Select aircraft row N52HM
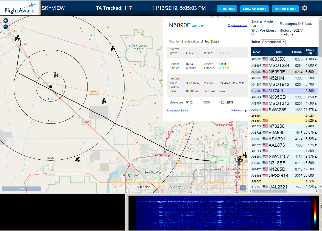The width and height of the screenshot is (322, 231). pyautogui.click(x=285, y=78)
